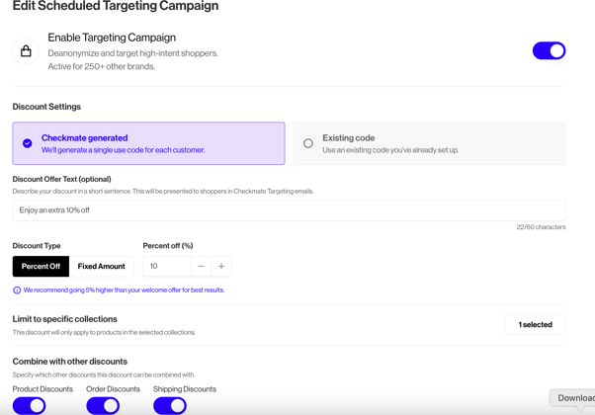Toggle Order Discounts combination switch
This screenshot has height=415, width=595.
point(103,405)
